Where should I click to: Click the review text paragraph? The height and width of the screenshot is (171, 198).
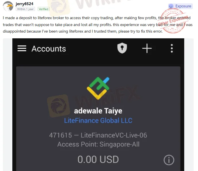click(98, 25)
